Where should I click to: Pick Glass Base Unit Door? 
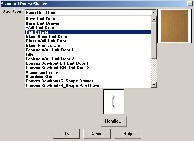88,37
